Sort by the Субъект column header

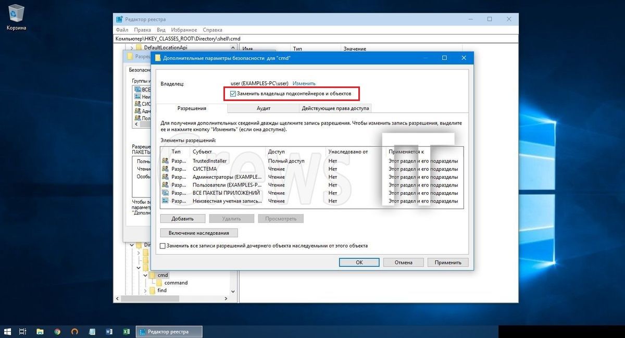click(x=228, y=152)
